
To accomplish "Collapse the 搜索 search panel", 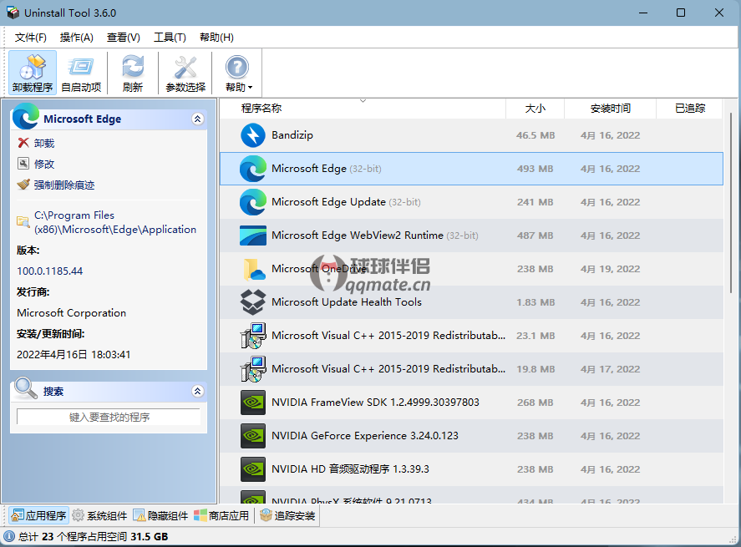I will click(x=198, y=391).
